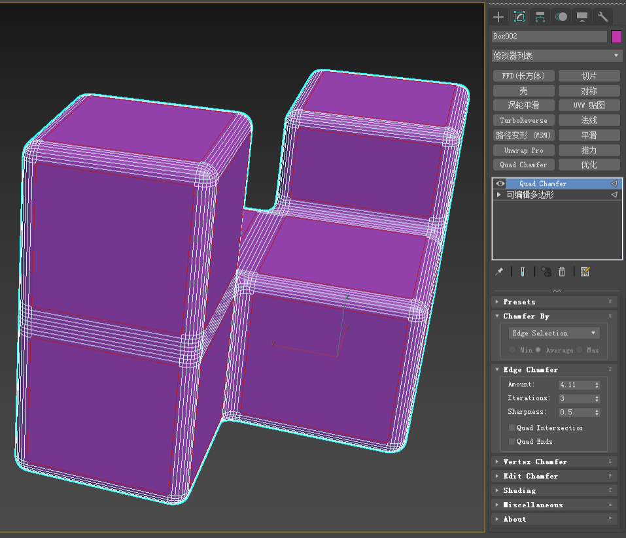Open the Utilities wrench icon
This screenshot has height=538, width=626.
click(x=602, y=17)
